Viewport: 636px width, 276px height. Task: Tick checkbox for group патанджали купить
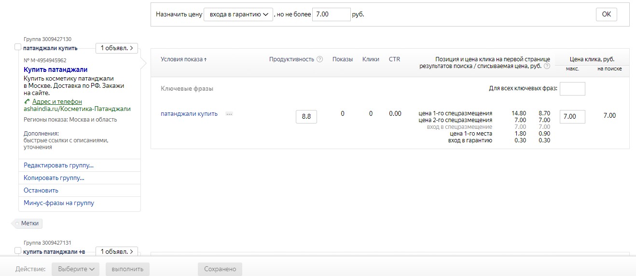click(x=18, y=47)
